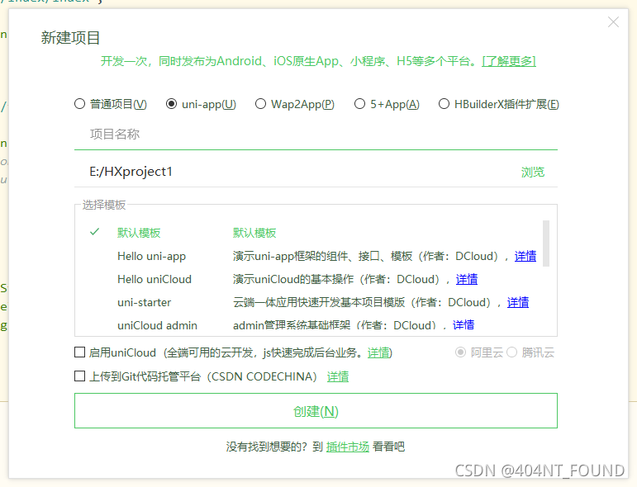Open the 了解更多 link
The width and height of the screenshot is (637, 487).
509,61
